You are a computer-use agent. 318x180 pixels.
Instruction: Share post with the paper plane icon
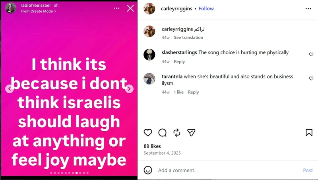(191, 133)
